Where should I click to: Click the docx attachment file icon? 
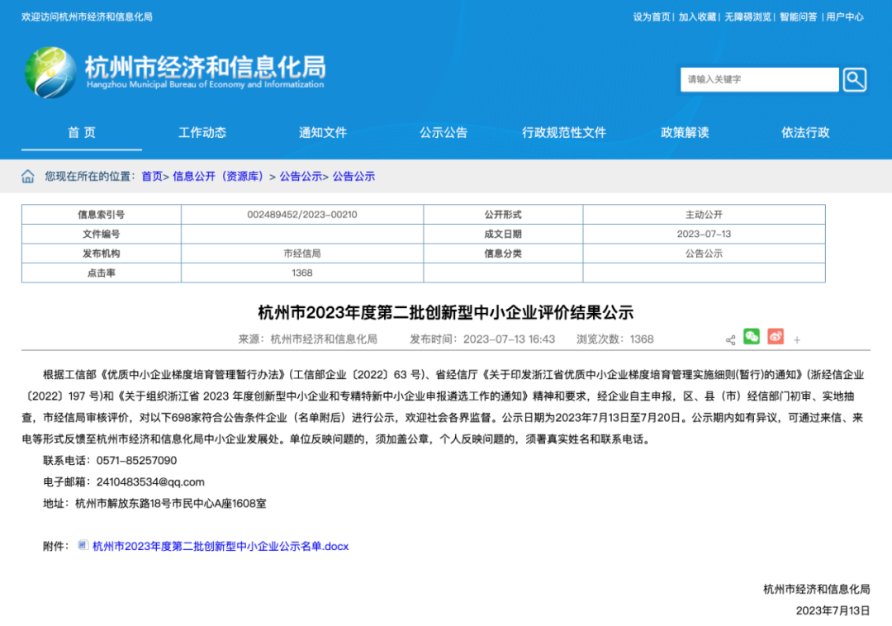pyautogui.click(x=83, y=545)
